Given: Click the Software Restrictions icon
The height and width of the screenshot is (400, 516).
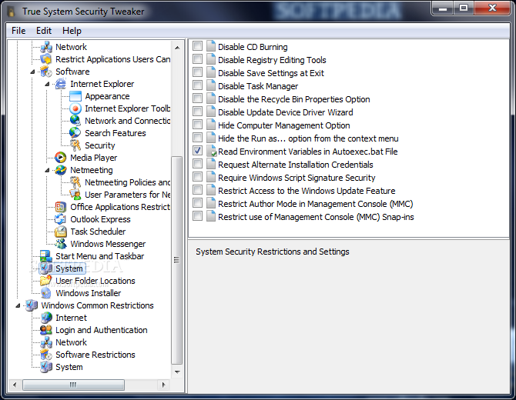Looking at the screenshot, I should (x=46, y=355).
